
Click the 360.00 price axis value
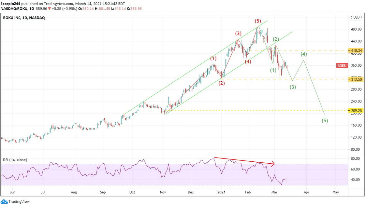tap(357, 65)
